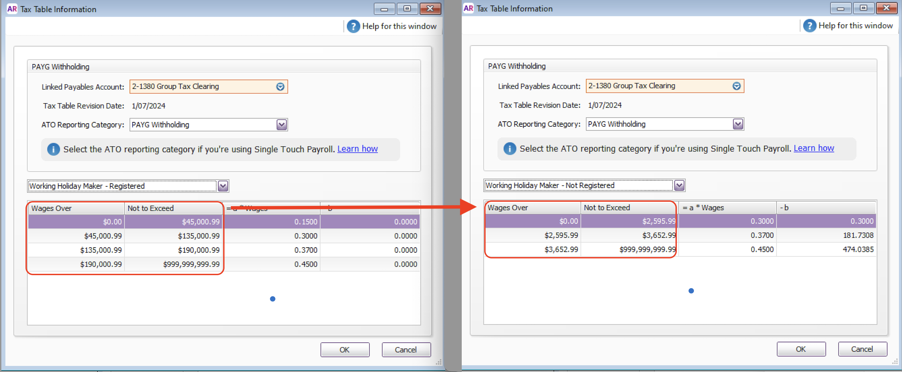
Task: Click Learn how link in right window
Action: tap(813, 148)
